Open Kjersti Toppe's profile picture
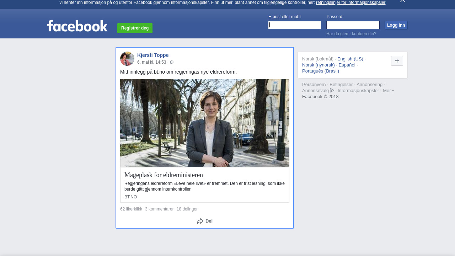The image size is (455, 256). coord(127,59)
